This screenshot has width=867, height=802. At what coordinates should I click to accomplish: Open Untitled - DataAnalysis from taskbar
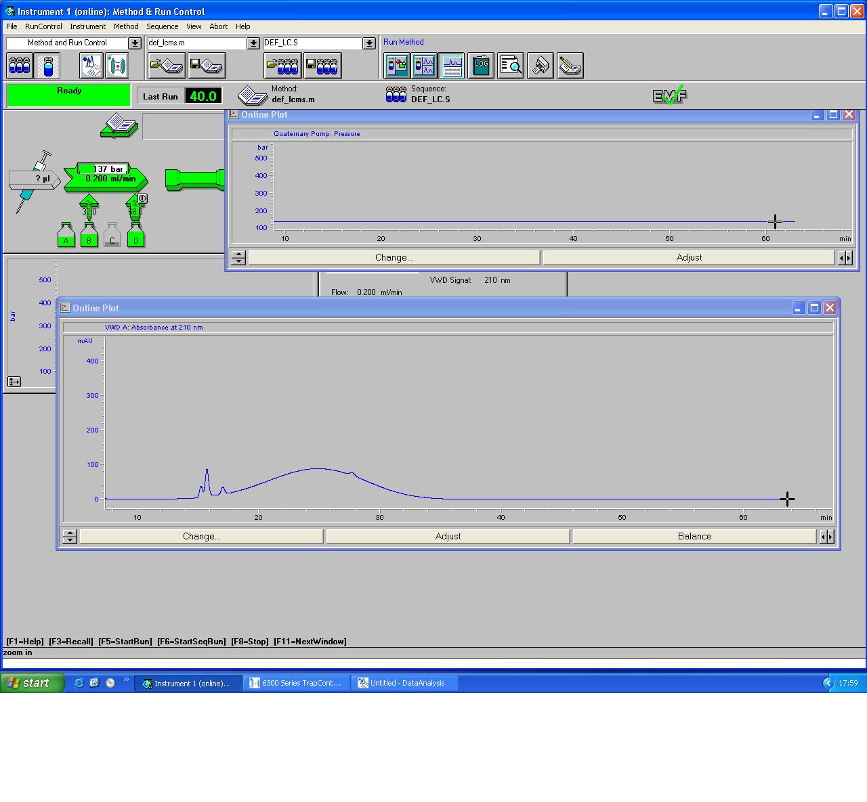(405, 683)
